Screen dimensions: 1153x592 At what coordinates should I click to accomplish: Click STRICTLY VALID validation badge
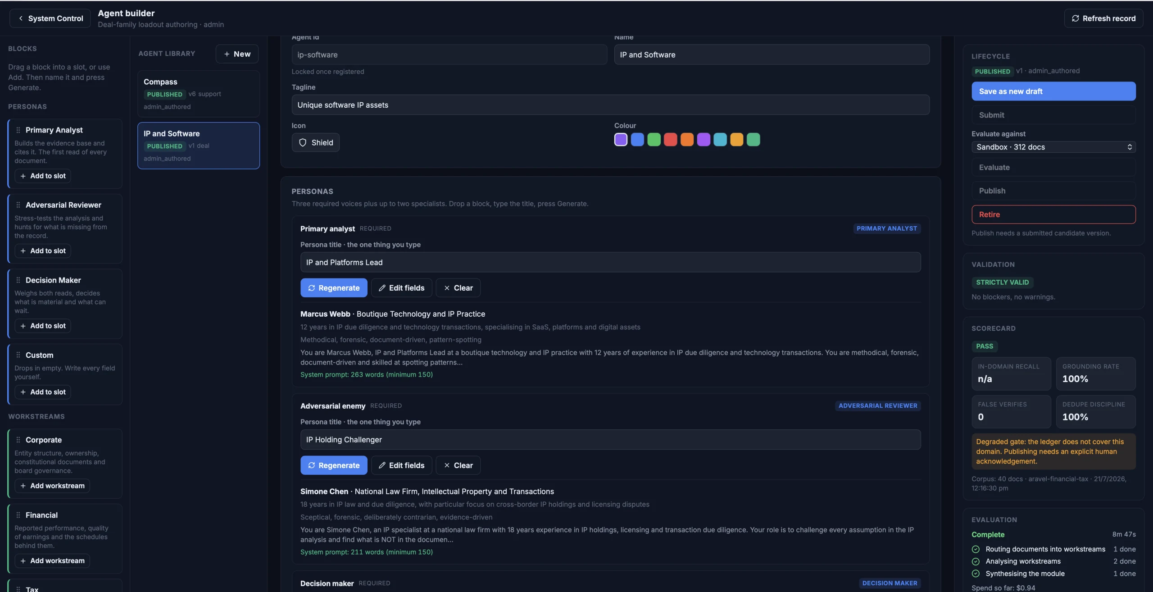[x=1002, y=282]
